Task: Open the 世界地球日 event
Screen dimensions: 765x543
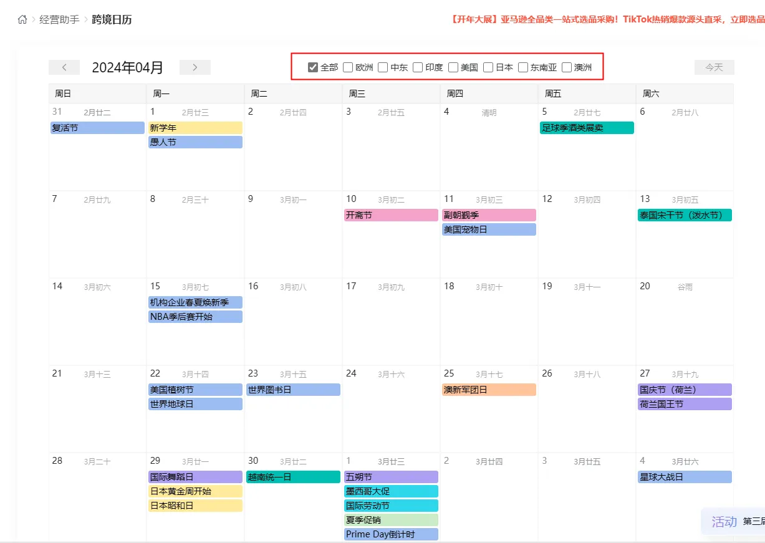Action: [x=195, y=404]
